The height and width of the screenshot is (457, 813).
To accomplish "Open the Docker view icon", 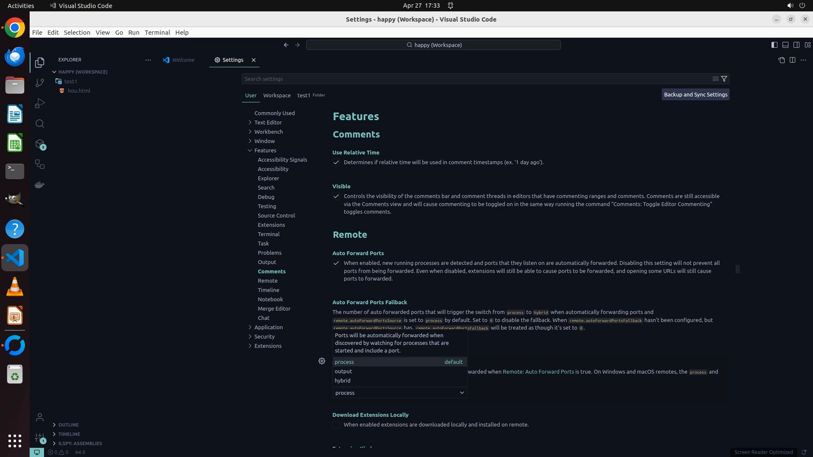I will pyautogui.click(x=40, y=185).
